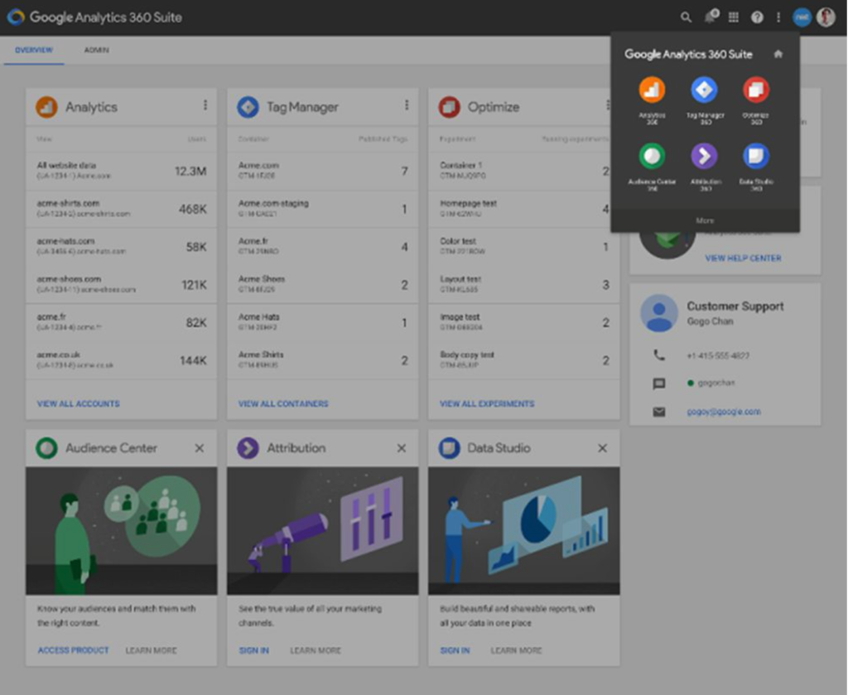The image size is (848, 695).
Task: Click View All Containers link
Action: pos(283,404)
